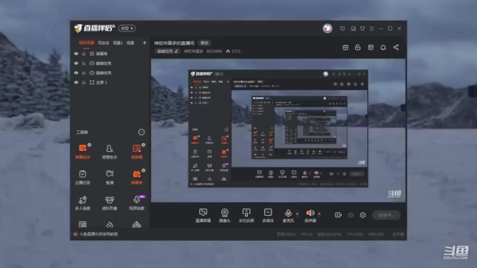The height and width of the screenshot is (268, 477).
Task: Add a 直播屏幕 screen capture source
Action: pos(203,216)
